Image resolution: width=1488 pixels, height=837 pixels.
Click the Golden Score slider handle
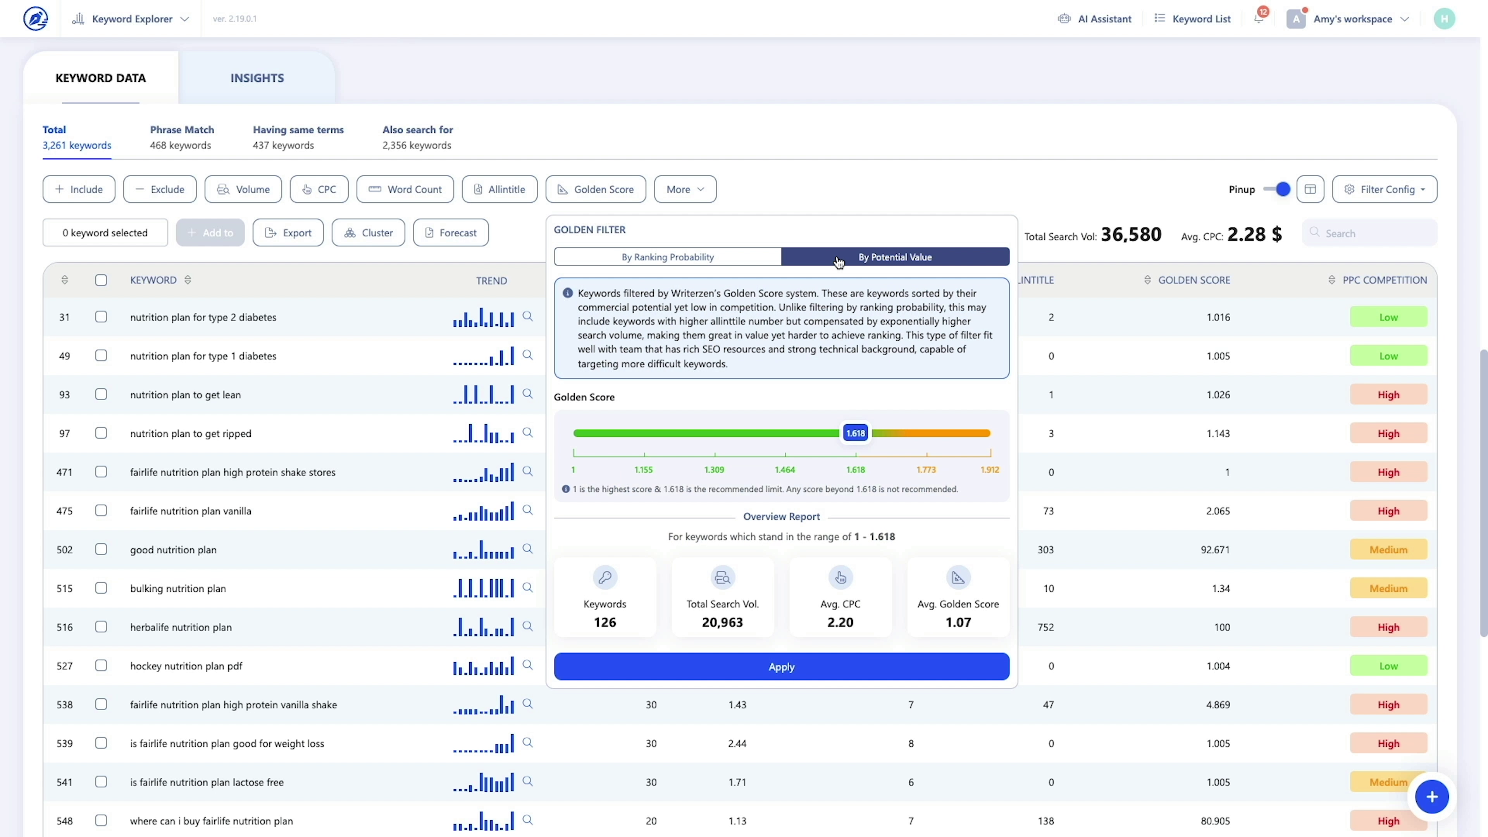(x=855, y=433)
